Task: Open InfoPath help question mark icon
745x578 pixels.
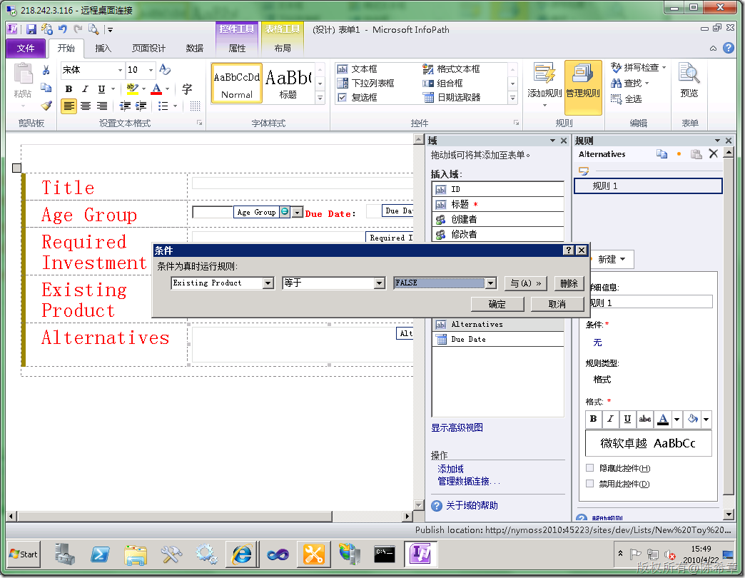Action: pyautogui.click(x=729, y=48)
